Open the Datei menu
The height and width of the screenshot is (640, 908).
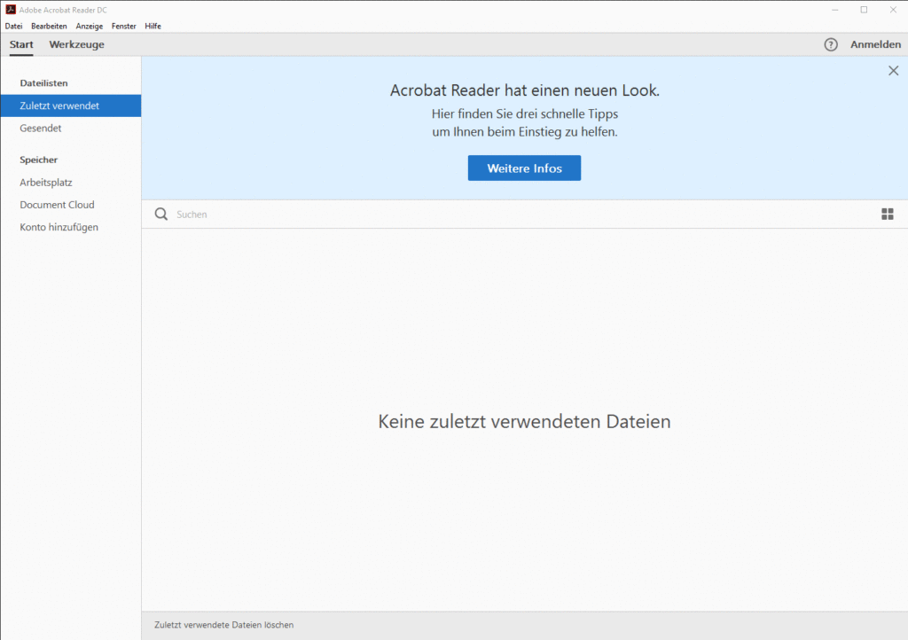point(13,26)
